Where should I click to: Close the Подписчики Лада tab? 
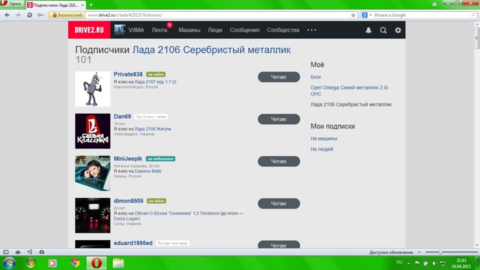coord(82,5)
